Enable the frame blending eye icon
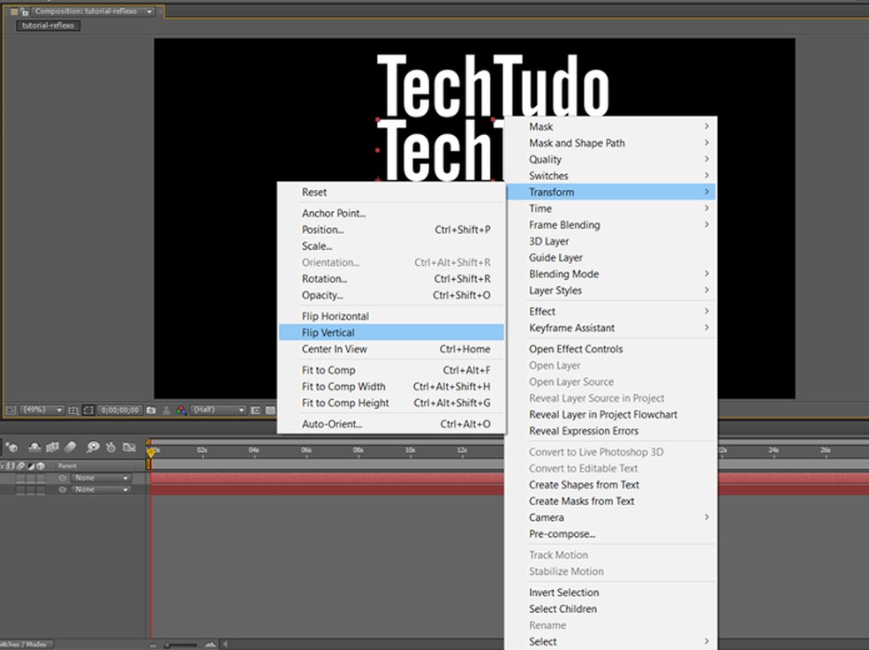This screenshot has width=869, height=650. (x=93, y=447)
